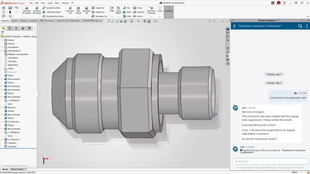Expand more manager tabs chevron
Viewport: 310px width, 174px height.
35,28
